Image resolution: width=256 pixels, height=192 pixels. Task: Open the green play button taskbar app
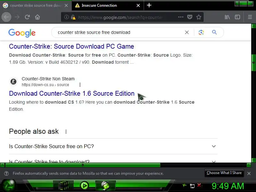tap(84, 186)
